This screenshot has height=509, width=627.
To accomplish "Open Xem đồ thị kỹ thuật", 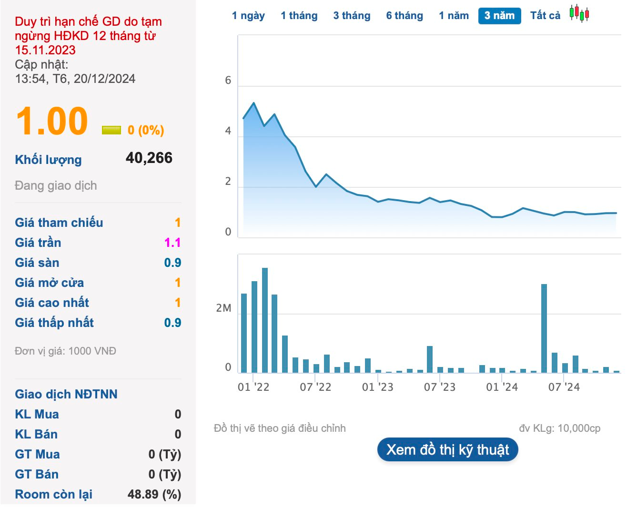I will click(x=447, y=449).
